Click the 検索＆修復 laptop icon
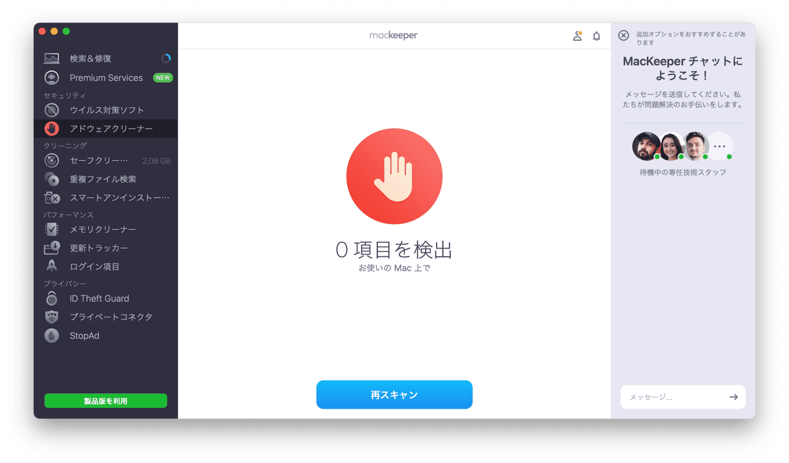 (x=52, y=58)
